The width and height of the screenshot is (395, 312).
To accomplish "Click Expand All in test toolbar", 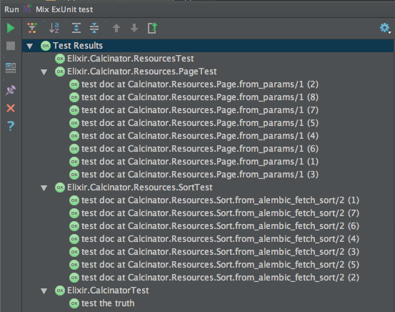I will [76, 28].
